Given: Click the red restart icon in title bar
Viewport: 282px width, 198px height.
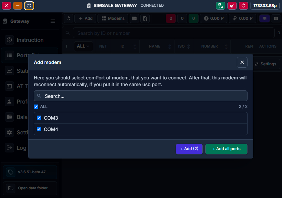Looking at the screenshot, I should coord(243,6).
